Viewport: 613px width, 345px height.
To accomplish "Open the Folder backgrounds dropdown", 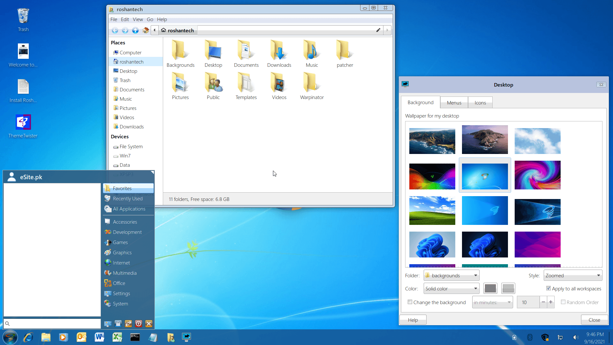I will tap(451, 275).
